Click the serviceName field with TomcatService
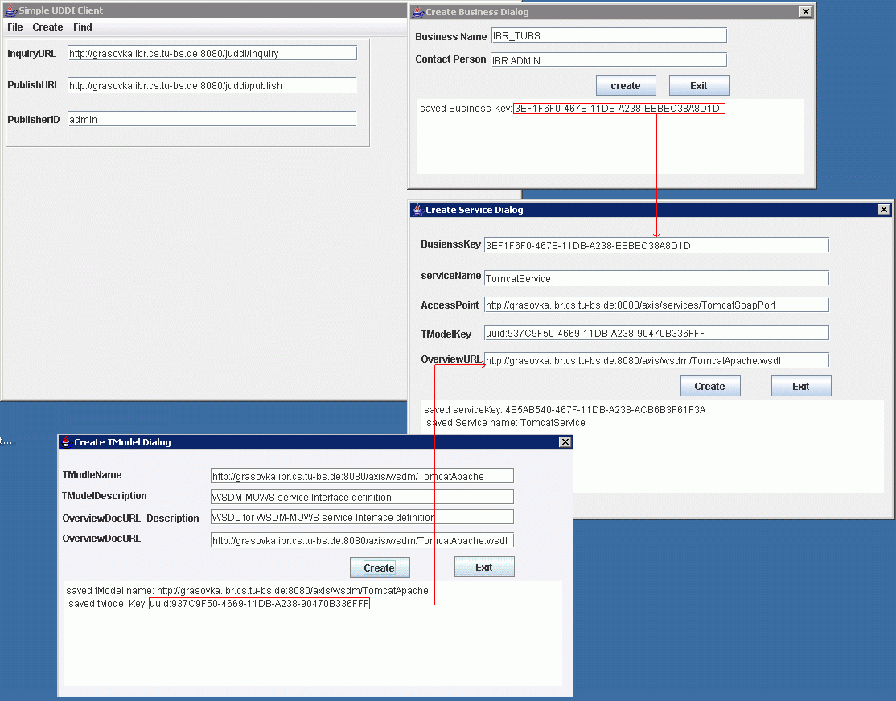The width and height of the screenshot is (896, 701). (656, 278)
